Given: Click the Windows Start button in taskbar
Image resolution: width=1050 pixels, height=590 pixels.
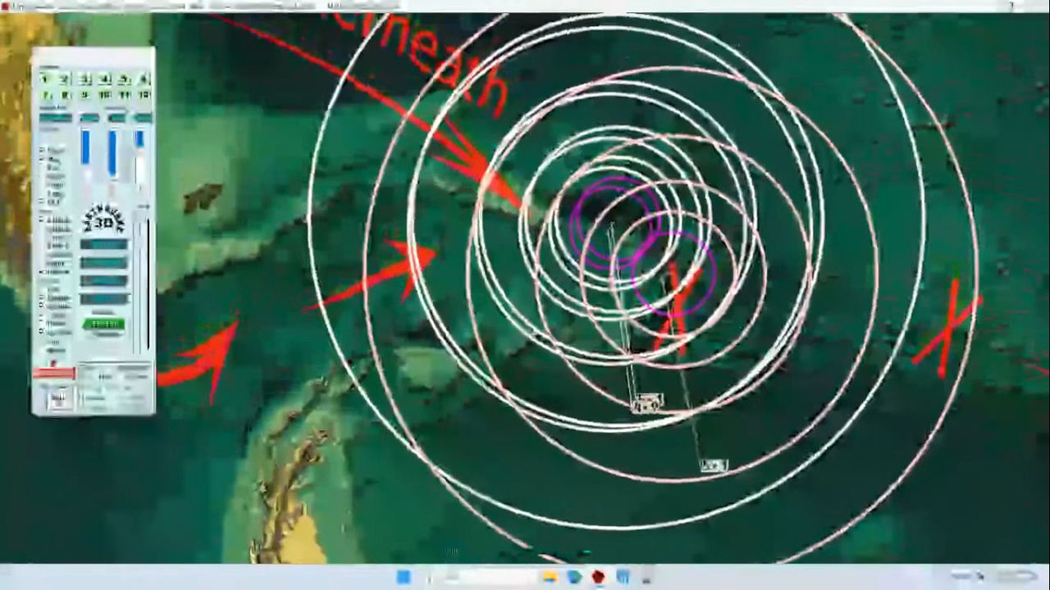Looking at the screenshot, I should coord(404,577).
